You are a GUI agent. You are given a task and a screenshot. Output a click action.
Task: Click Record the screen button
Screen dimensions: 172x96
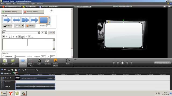click(x=11, y=7)
